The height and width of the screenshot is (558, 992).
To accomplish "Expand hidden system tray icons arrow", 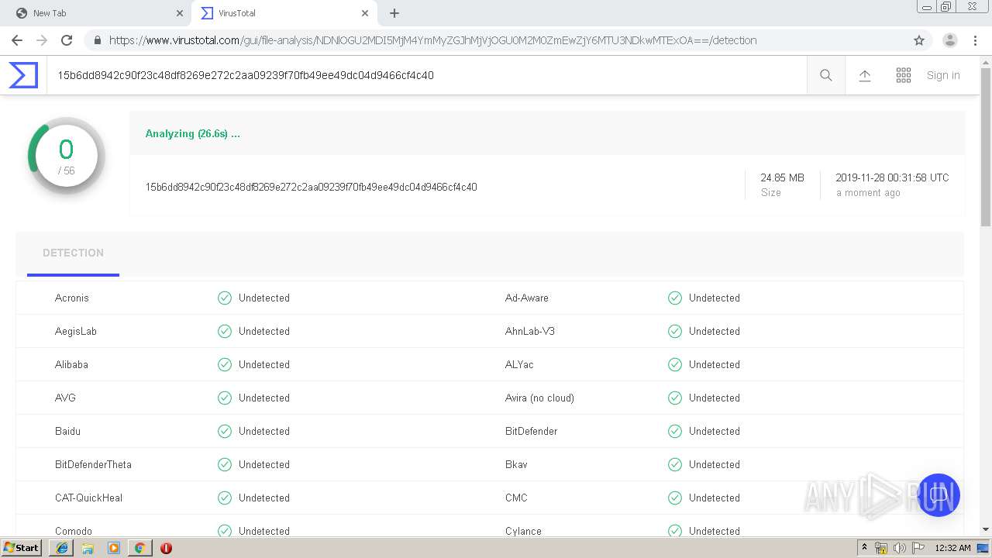I will pyautogui.click(x=864, y=548).
